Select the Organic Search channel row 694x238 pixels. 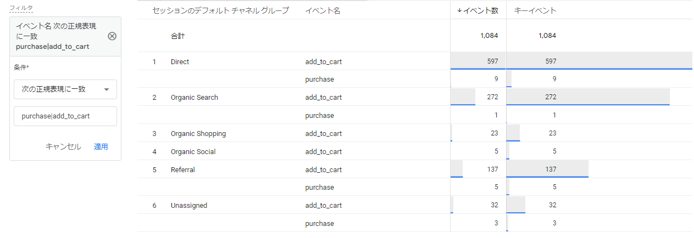click(194, 98)
